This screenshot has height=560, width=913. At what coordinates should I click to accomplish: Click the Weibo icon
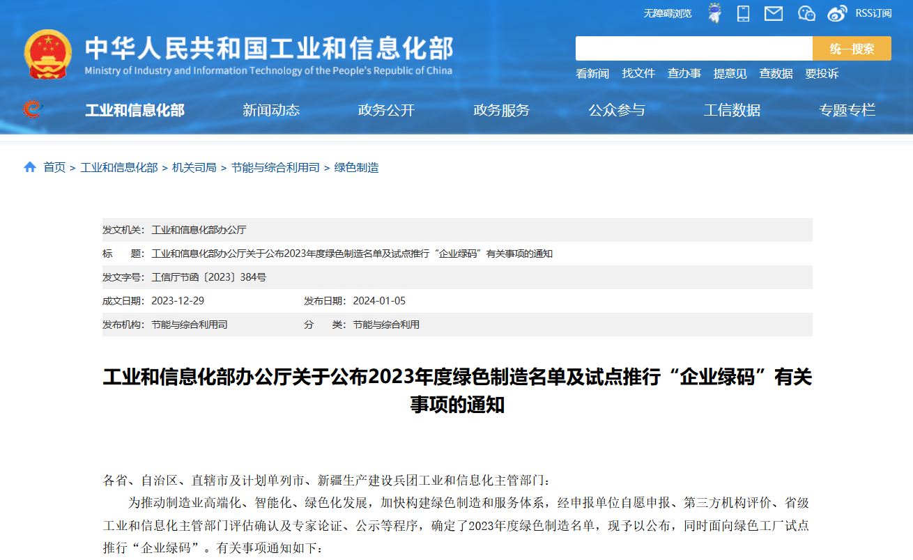837,13
